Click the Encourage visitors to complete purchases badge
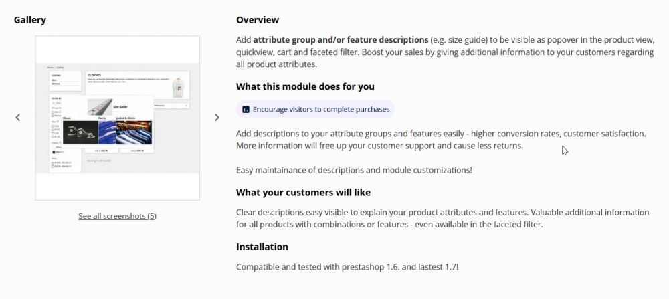Viewport: 669px width, 299px height. 314,109
